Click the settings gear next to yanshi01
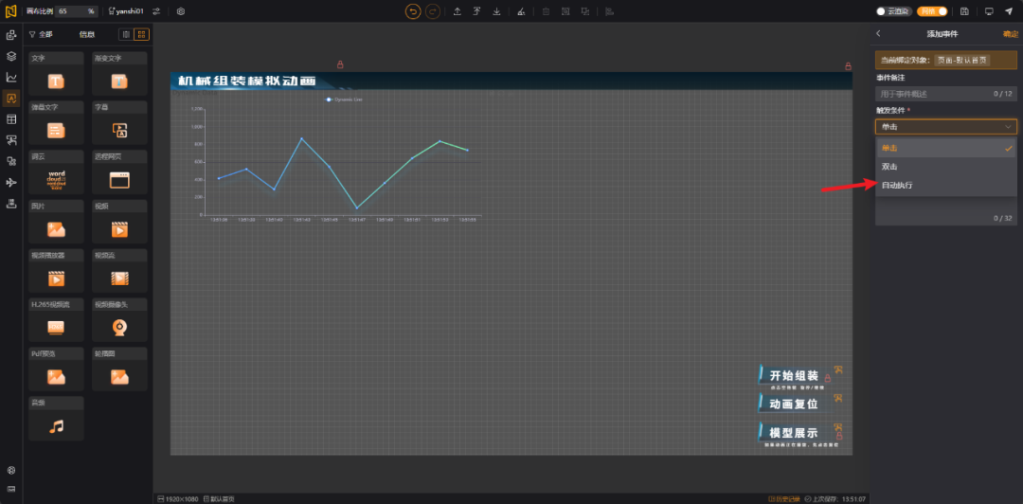The height and width of the screenshot is (504, 1023). tap(181, 11)
